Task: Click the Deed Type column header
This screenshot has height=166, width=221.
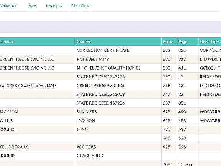Action: click(x=210, y=41)
